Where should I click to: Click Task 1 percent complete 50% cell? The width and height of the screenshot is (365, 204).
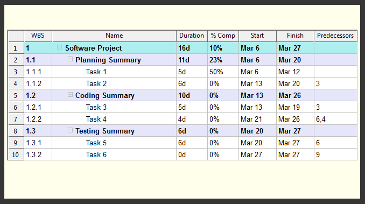223,72
